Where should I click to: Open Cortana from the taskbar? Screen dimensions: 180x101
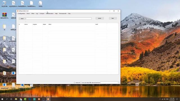coord(11,99)
